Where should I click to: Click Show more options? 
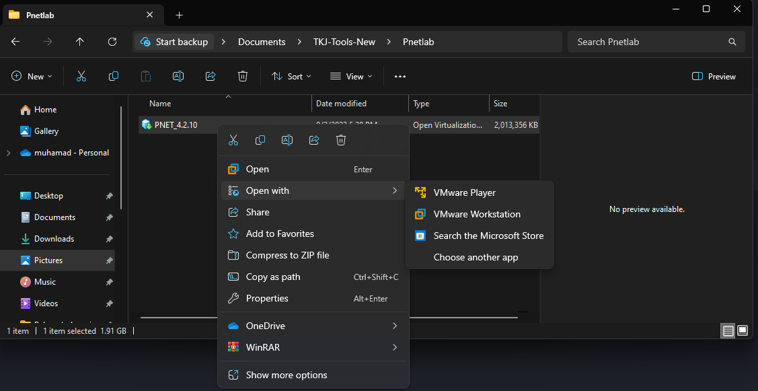pyautogui.click(x=313, y=375)
